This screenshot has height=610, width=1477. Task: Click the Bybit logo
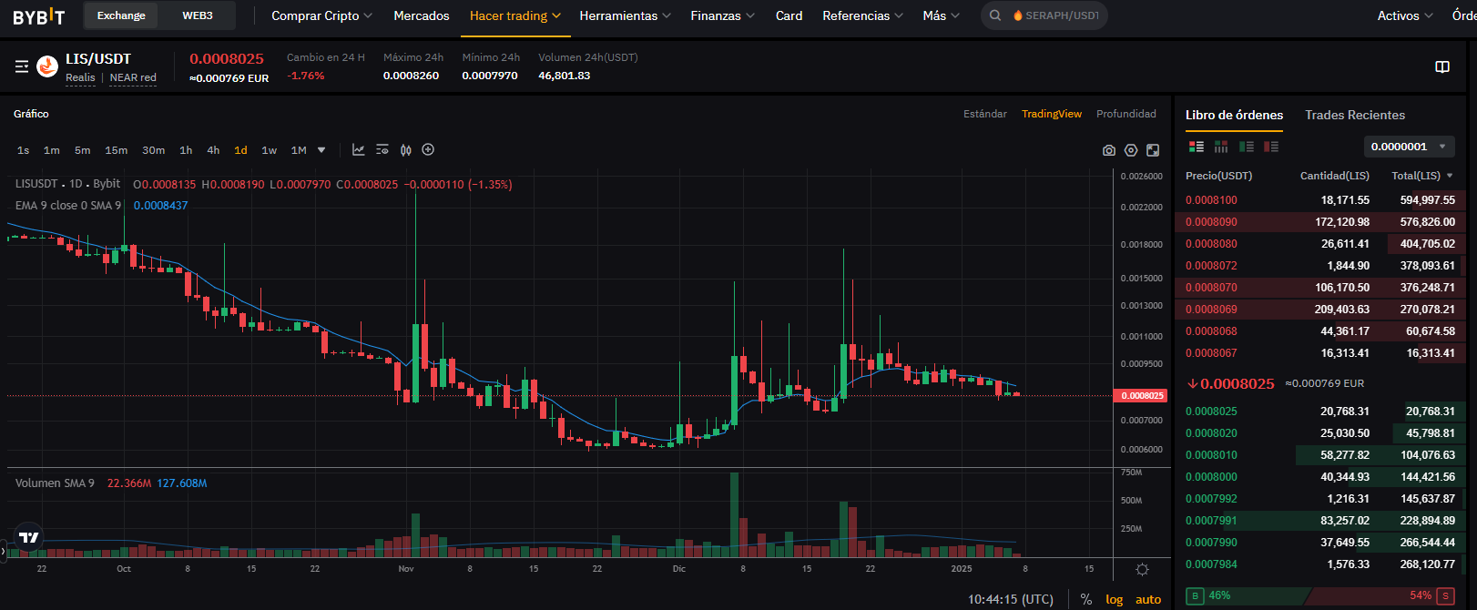click(39, 15)
